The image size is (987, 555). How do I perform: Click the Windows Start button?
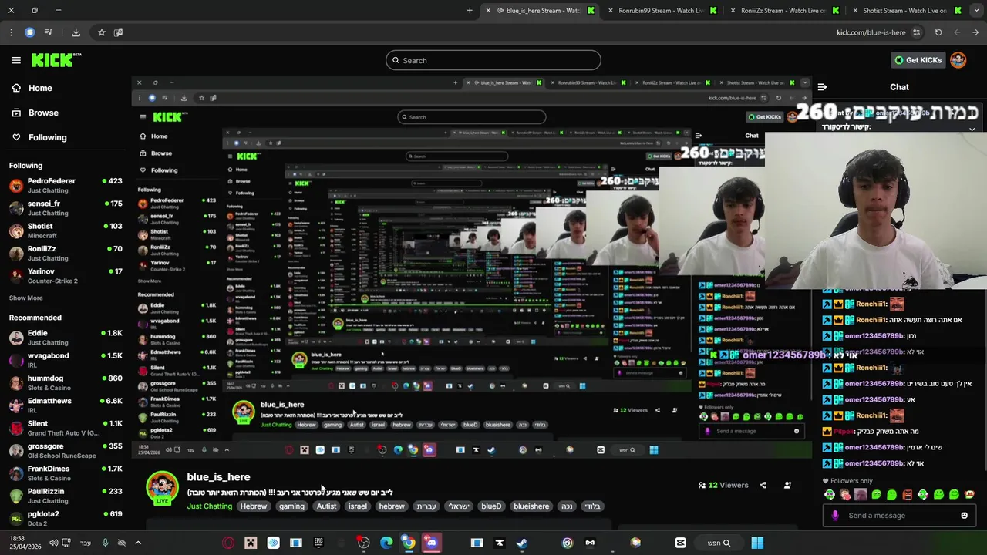pyautogui.click(x=757, y=543)
